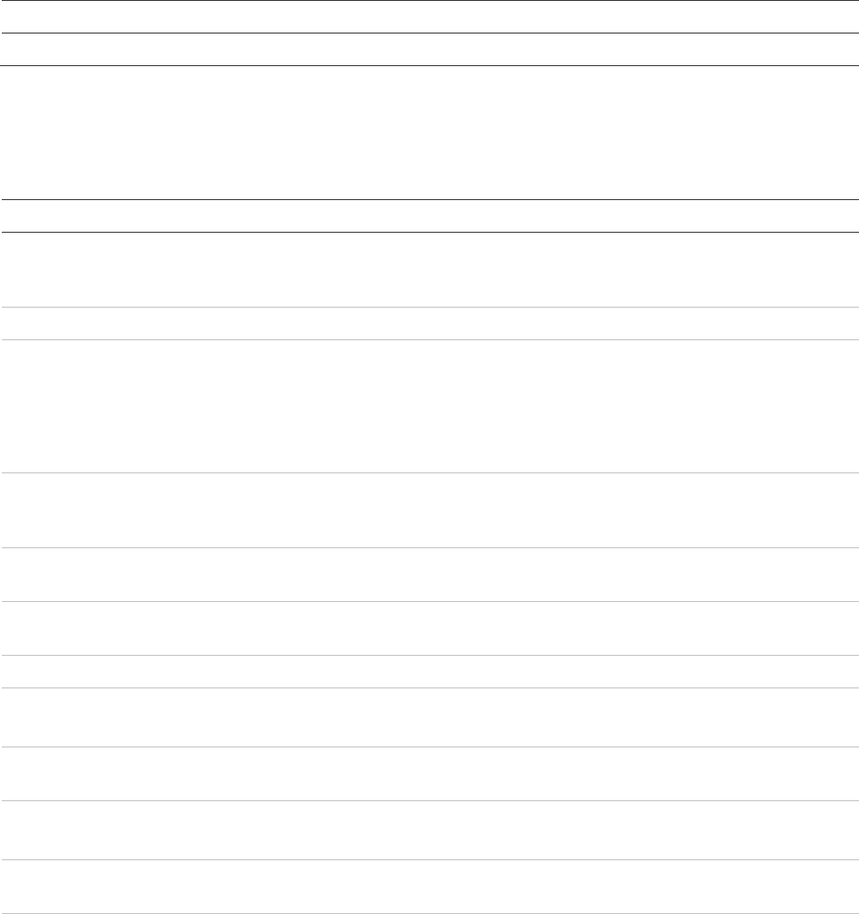The height and width of the screenshot is (914, 859).
Task: Click the gray divider above the last row
Action: 429,859
